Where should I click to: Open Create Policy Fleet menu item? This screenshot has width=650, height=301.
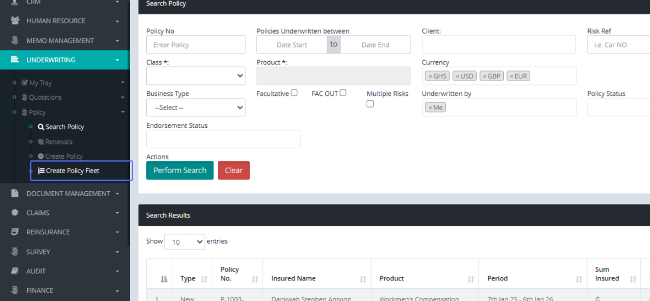(73, 171)
